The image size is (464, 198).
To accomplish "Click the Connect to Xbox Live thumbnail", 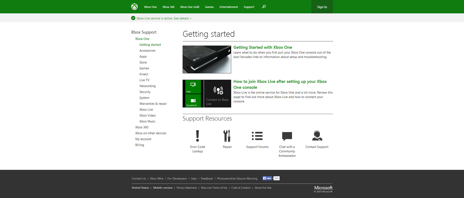I will coord(207,94).
